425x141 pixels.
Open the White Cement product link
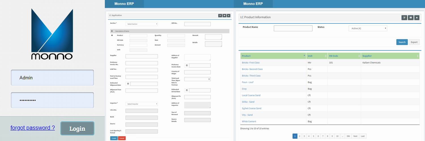[x=249, y=121]
